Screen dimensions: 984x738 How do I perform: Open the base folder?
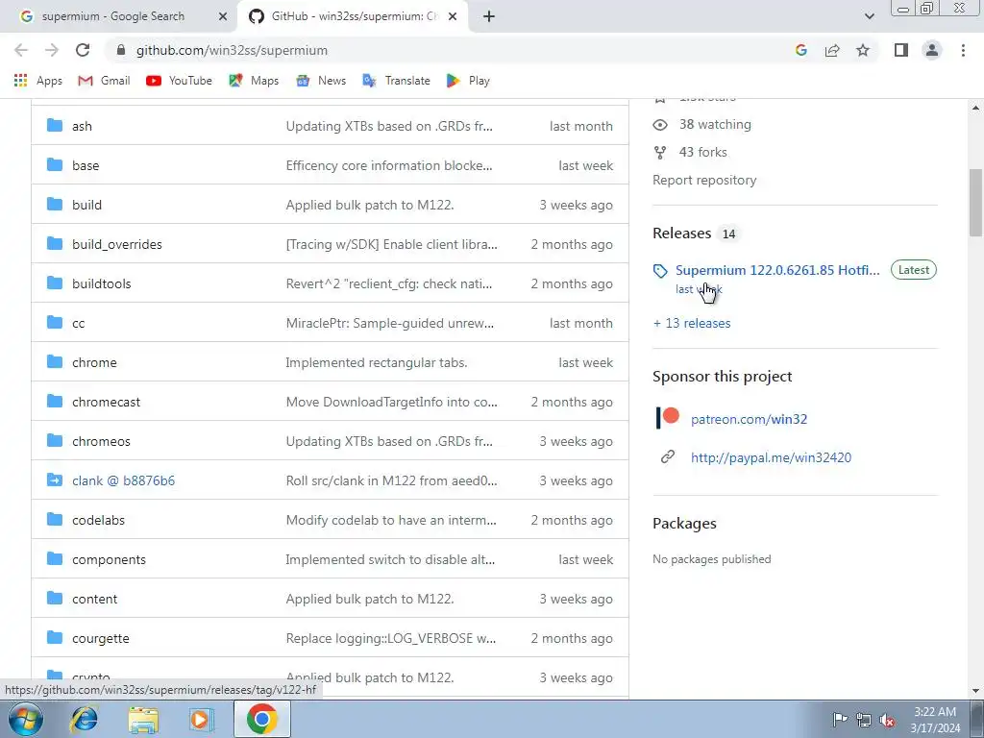[86, 165]
